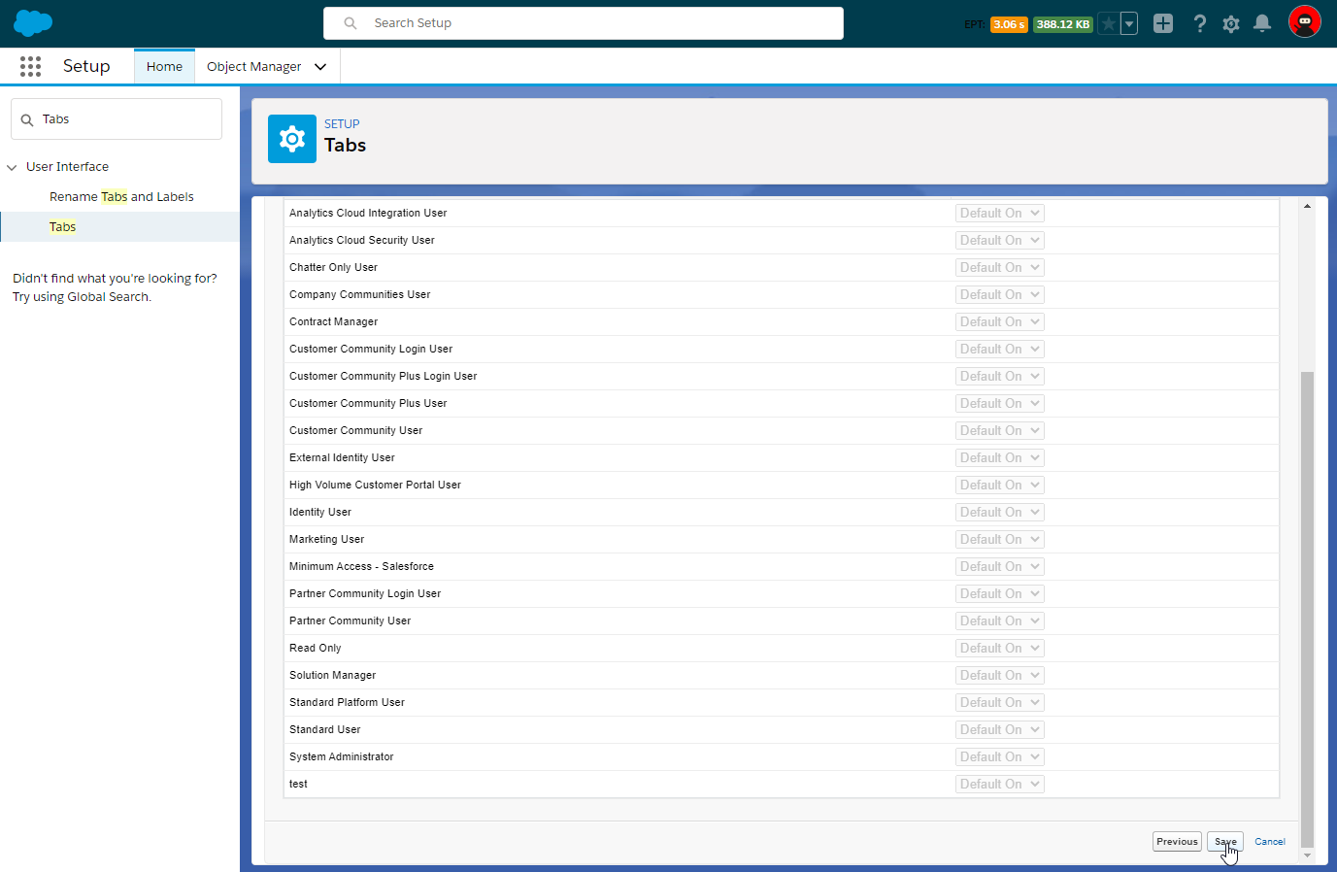Open the Analytics Cloud Security User dropdown
Image resolution: width=1337 pixels, height=872 pixels.
pos(999,240)
